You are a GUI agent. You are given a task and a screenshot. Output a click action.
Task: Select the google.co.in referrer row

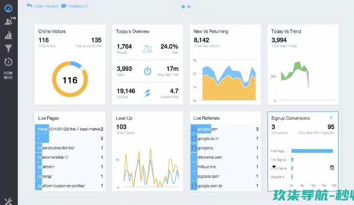[225, 138]
